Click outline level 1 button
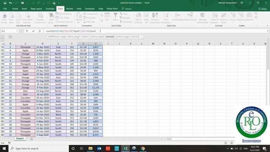 [x=2, y=37]
